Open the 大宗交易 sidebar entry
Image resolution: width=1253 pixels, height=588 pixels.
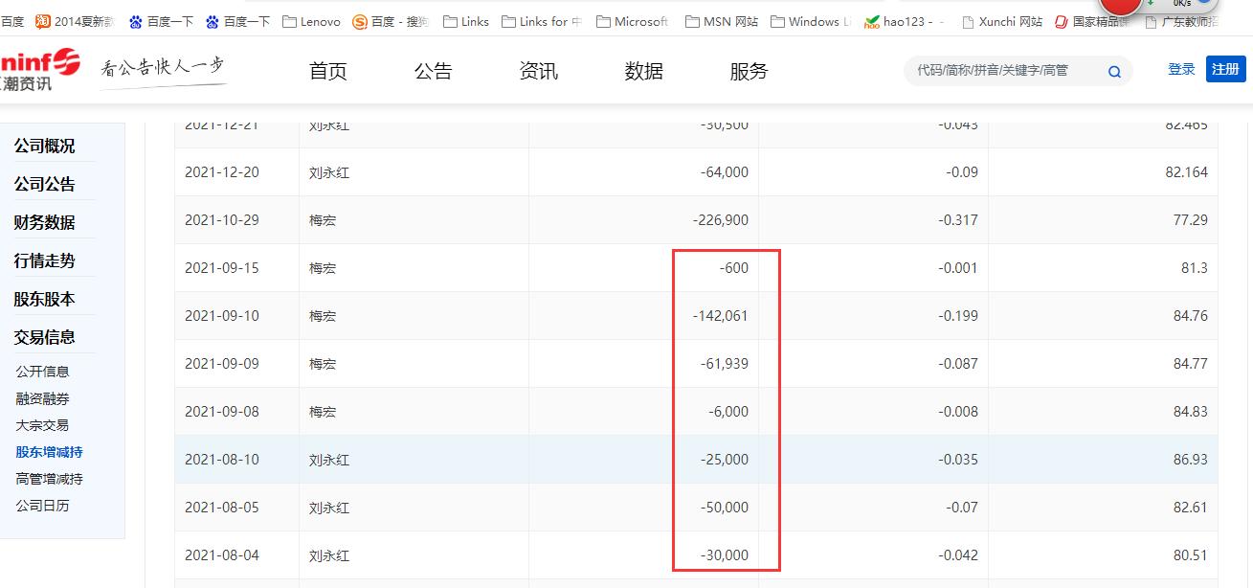tap(42, 425)
